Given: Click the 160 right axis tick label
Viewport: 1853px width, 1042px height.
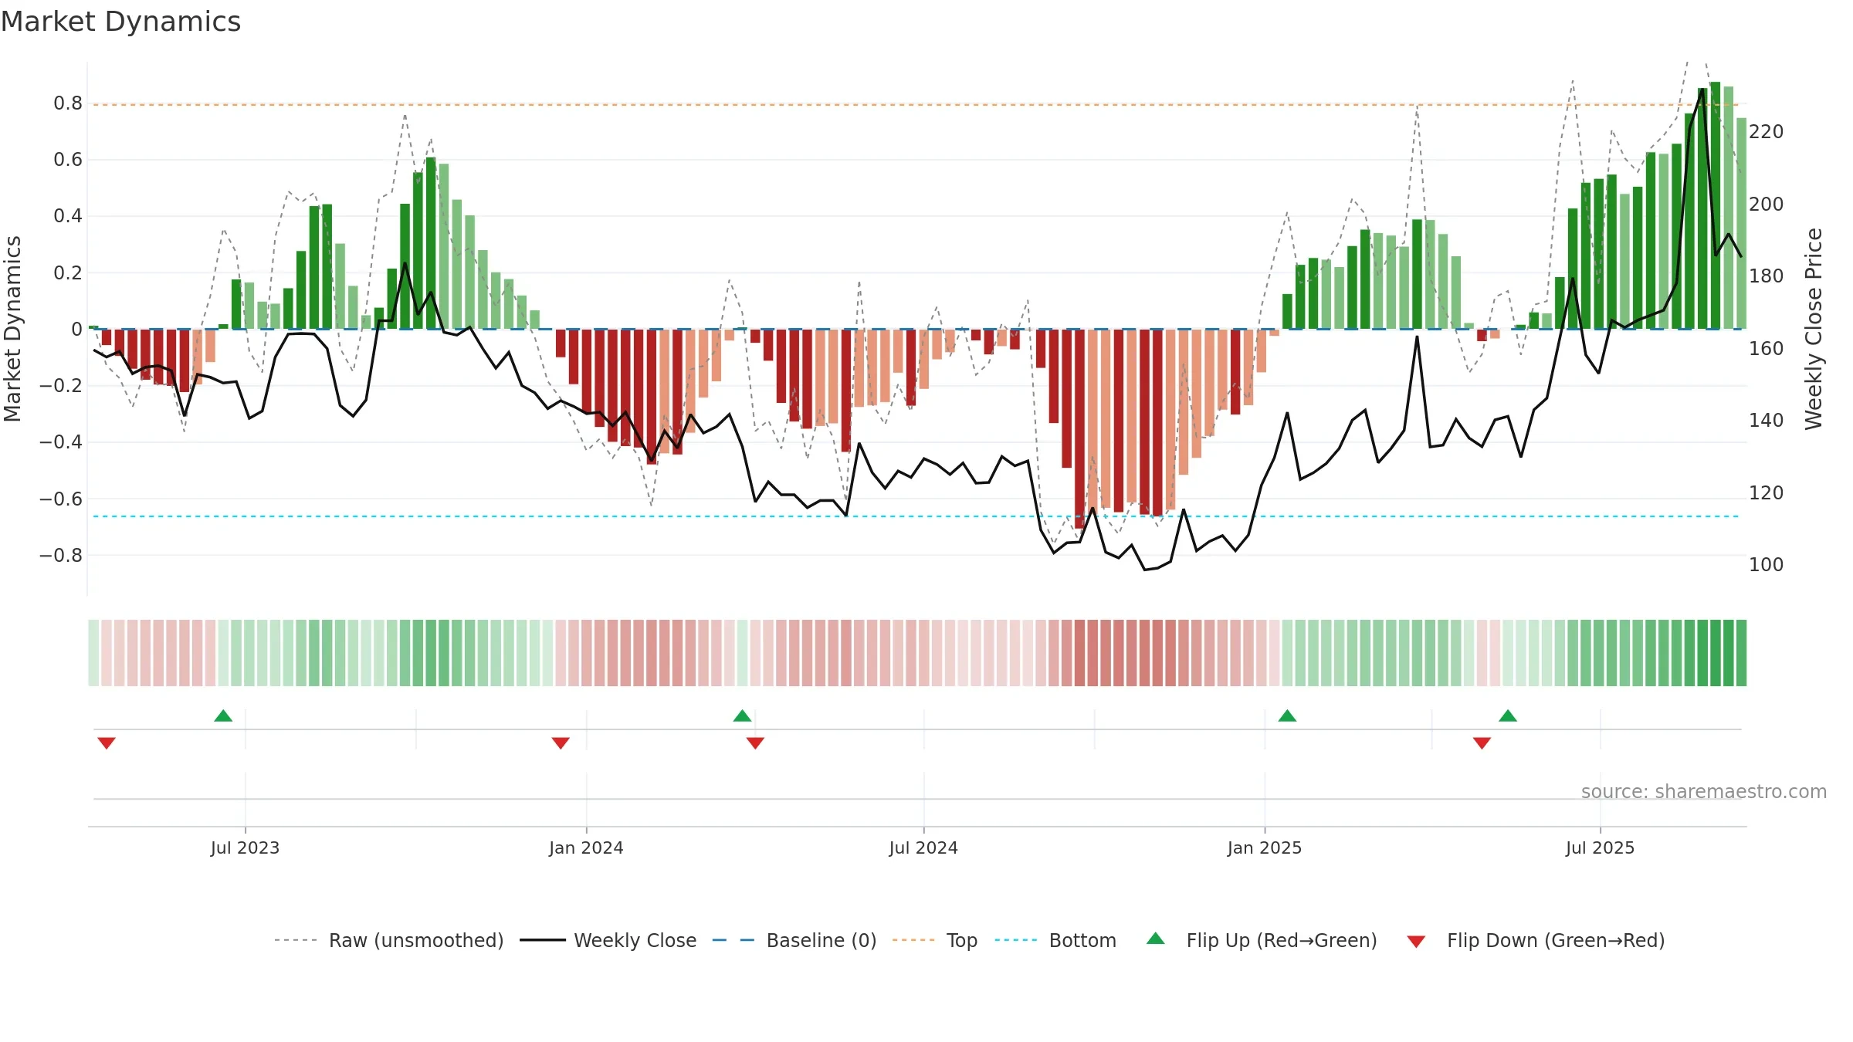Looking at the screenshot, I should [x=1767, y=349].
